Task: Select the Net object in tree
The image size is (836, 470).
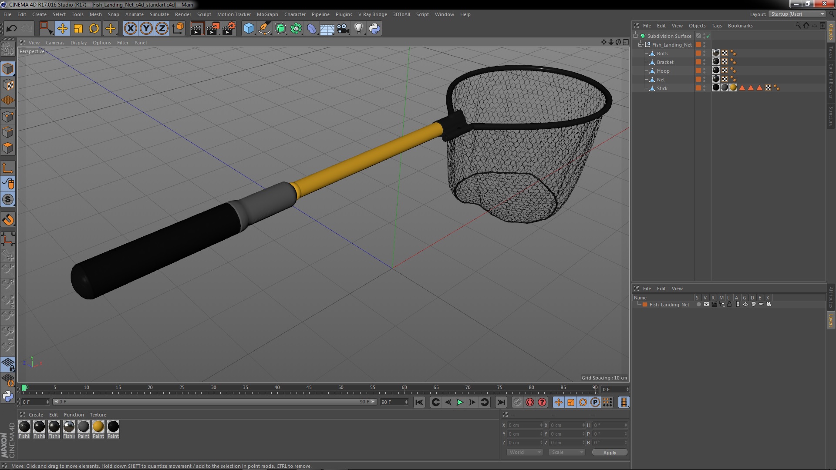Action: pos(661,80)
